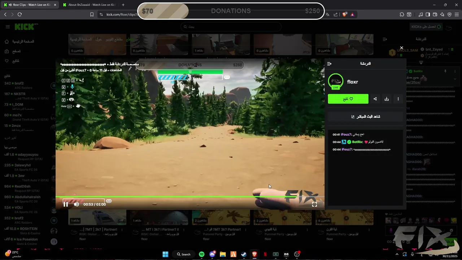Open a new browser tab
The height and width of the screenshot is (260, 462).
123,5
